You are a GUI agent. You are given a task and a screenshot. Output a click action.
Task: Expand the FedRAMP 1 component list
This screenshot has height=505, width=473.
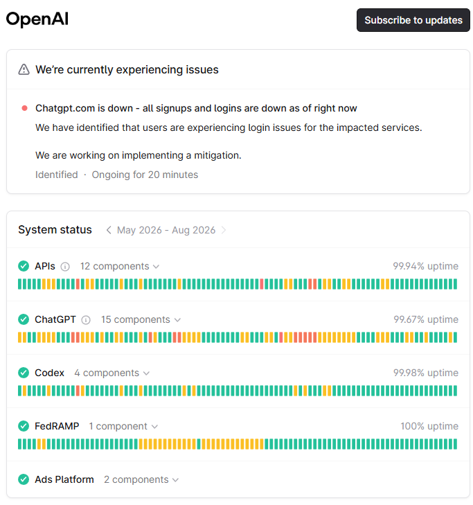click(123, 427)
